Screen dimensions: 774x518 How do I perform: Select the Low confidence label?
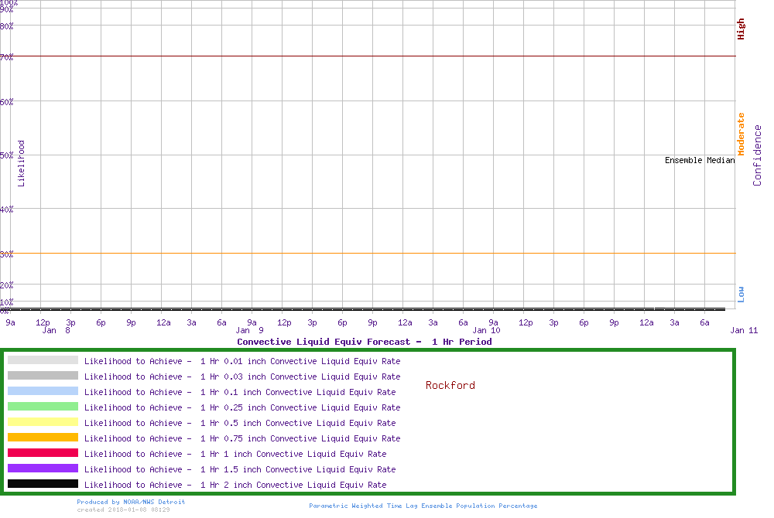click(741, 294)
